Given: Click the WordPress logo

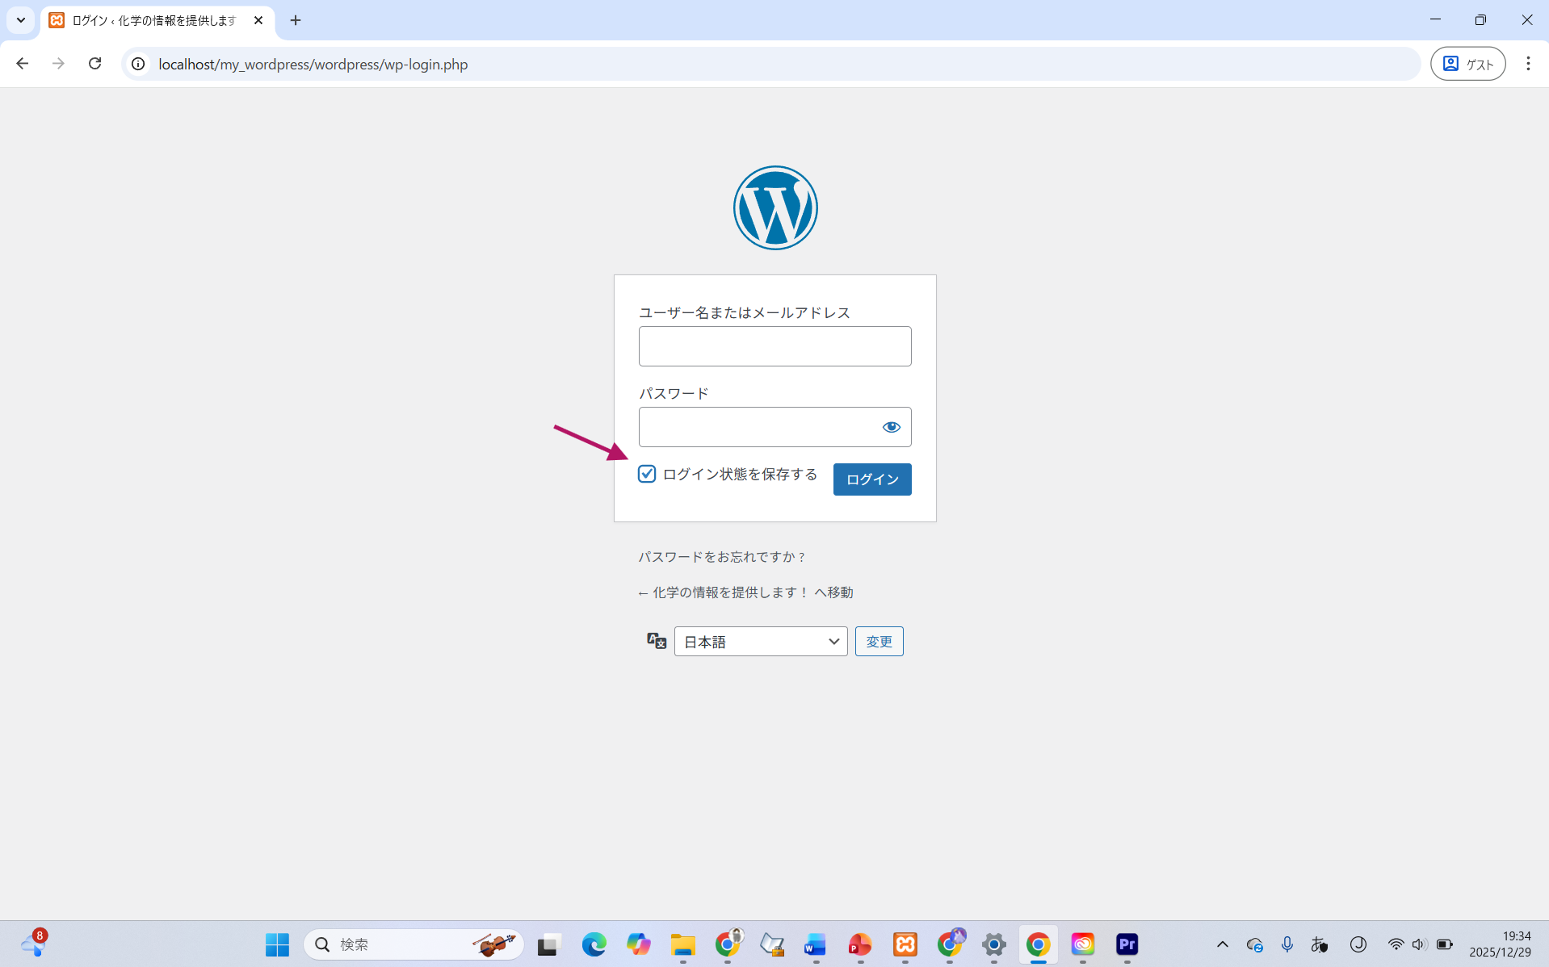Looking at the screenshot, I should click(x=774, y=208).
